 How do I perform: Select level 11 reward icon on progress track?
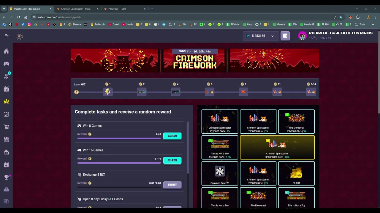tap(277, 92)
